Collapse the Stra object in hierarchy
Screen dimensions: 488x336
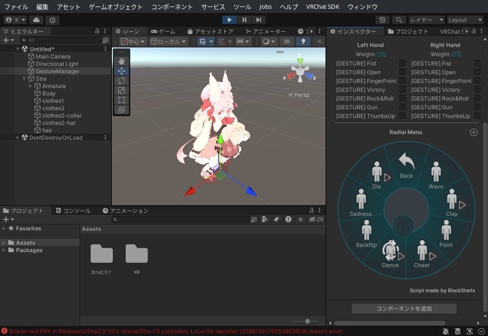coord(24,78)
